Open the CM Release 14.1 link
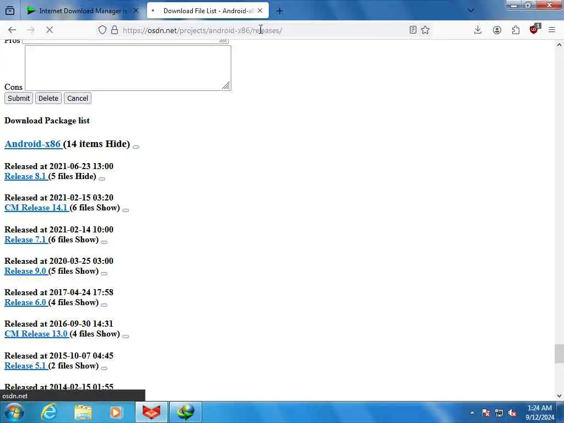This screenshot has height=423, width=564. pos(36,208)
